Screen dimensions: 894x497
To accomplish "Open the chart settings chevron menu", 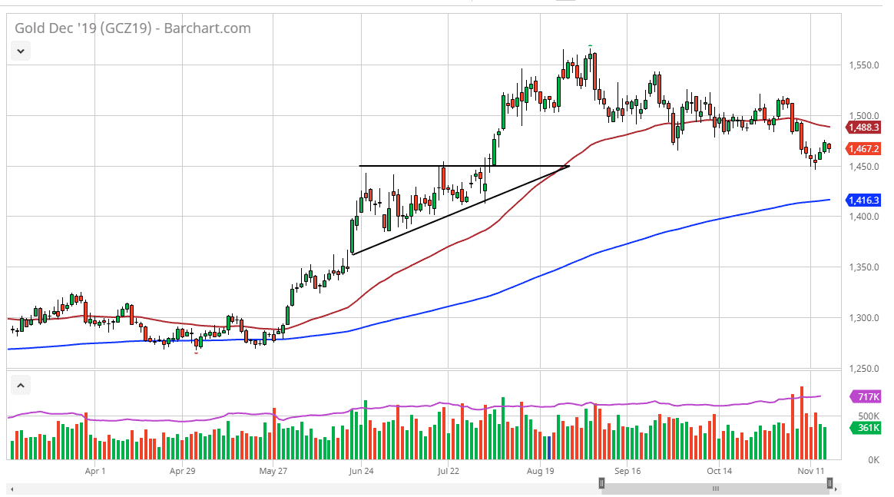I will click(20, 51).
